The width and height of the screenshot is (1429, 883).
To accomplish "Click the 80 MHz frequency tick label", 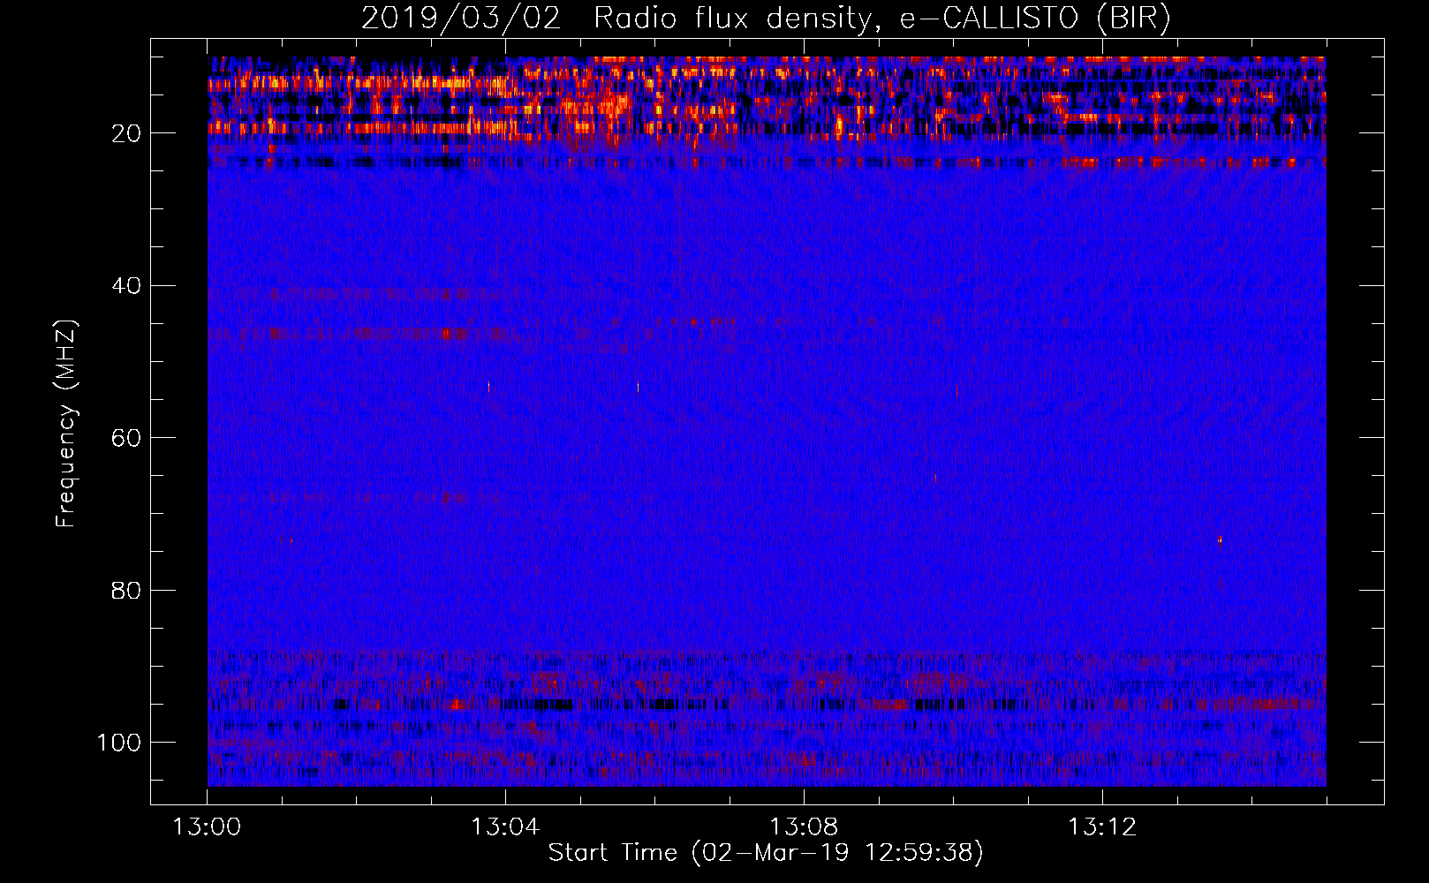I will (126, 590).
